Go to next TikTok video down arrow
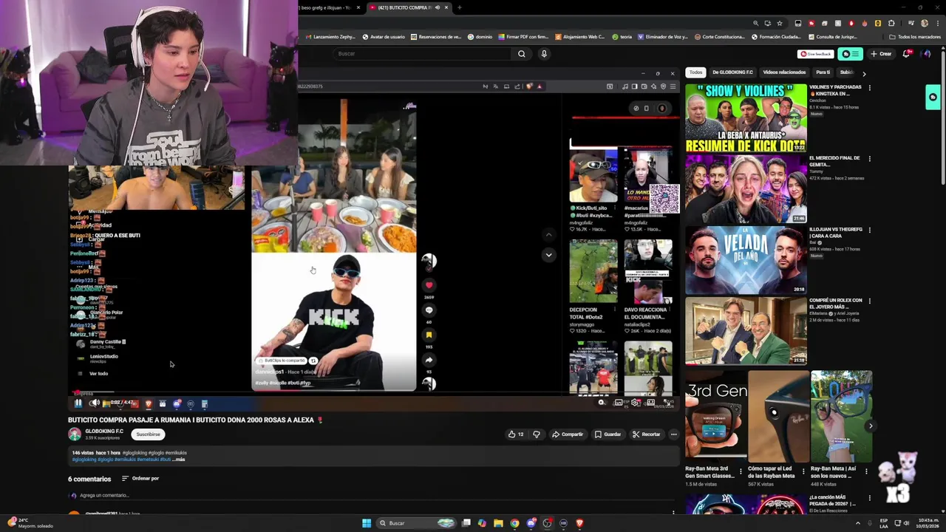The image size is (946, 532). [548, 254]
